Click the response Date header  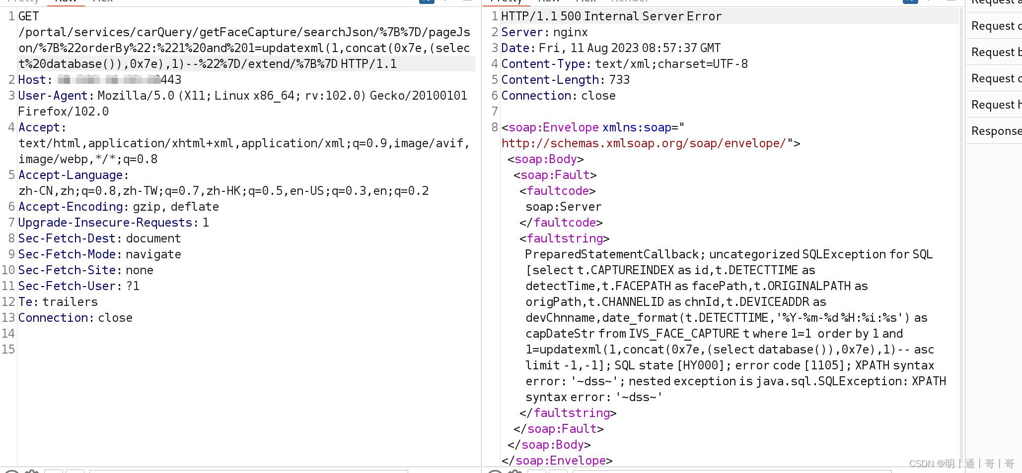[611, 48]
